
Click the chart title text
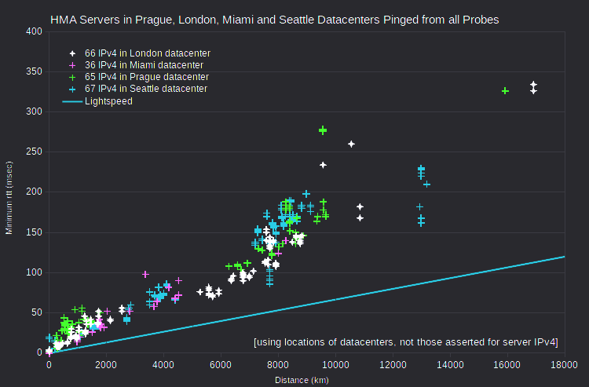[x=275, y=20]
